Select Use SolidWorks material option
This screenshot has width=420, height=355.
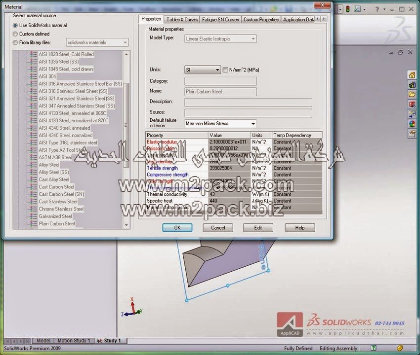(x=15, y=26)
